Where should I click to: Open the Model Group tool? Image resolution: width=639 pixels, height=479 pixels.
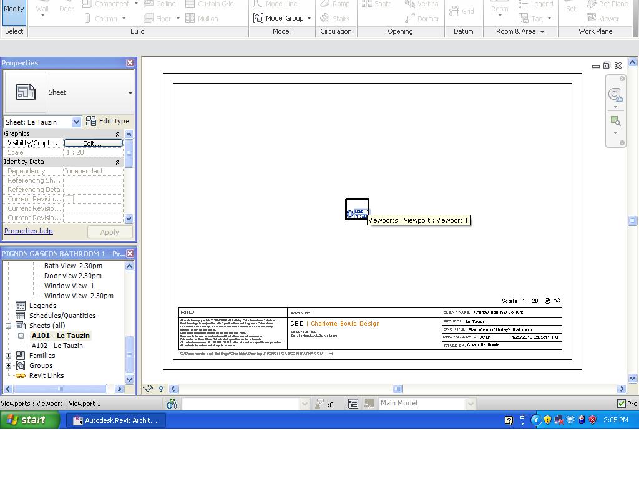[279, 18]
